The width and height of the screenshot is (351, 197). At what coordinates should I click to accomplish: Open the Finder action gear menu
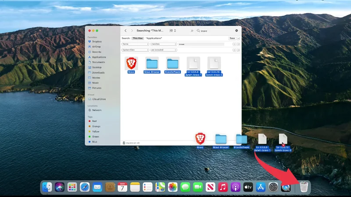pyautogui.click(x=236, y=31)
